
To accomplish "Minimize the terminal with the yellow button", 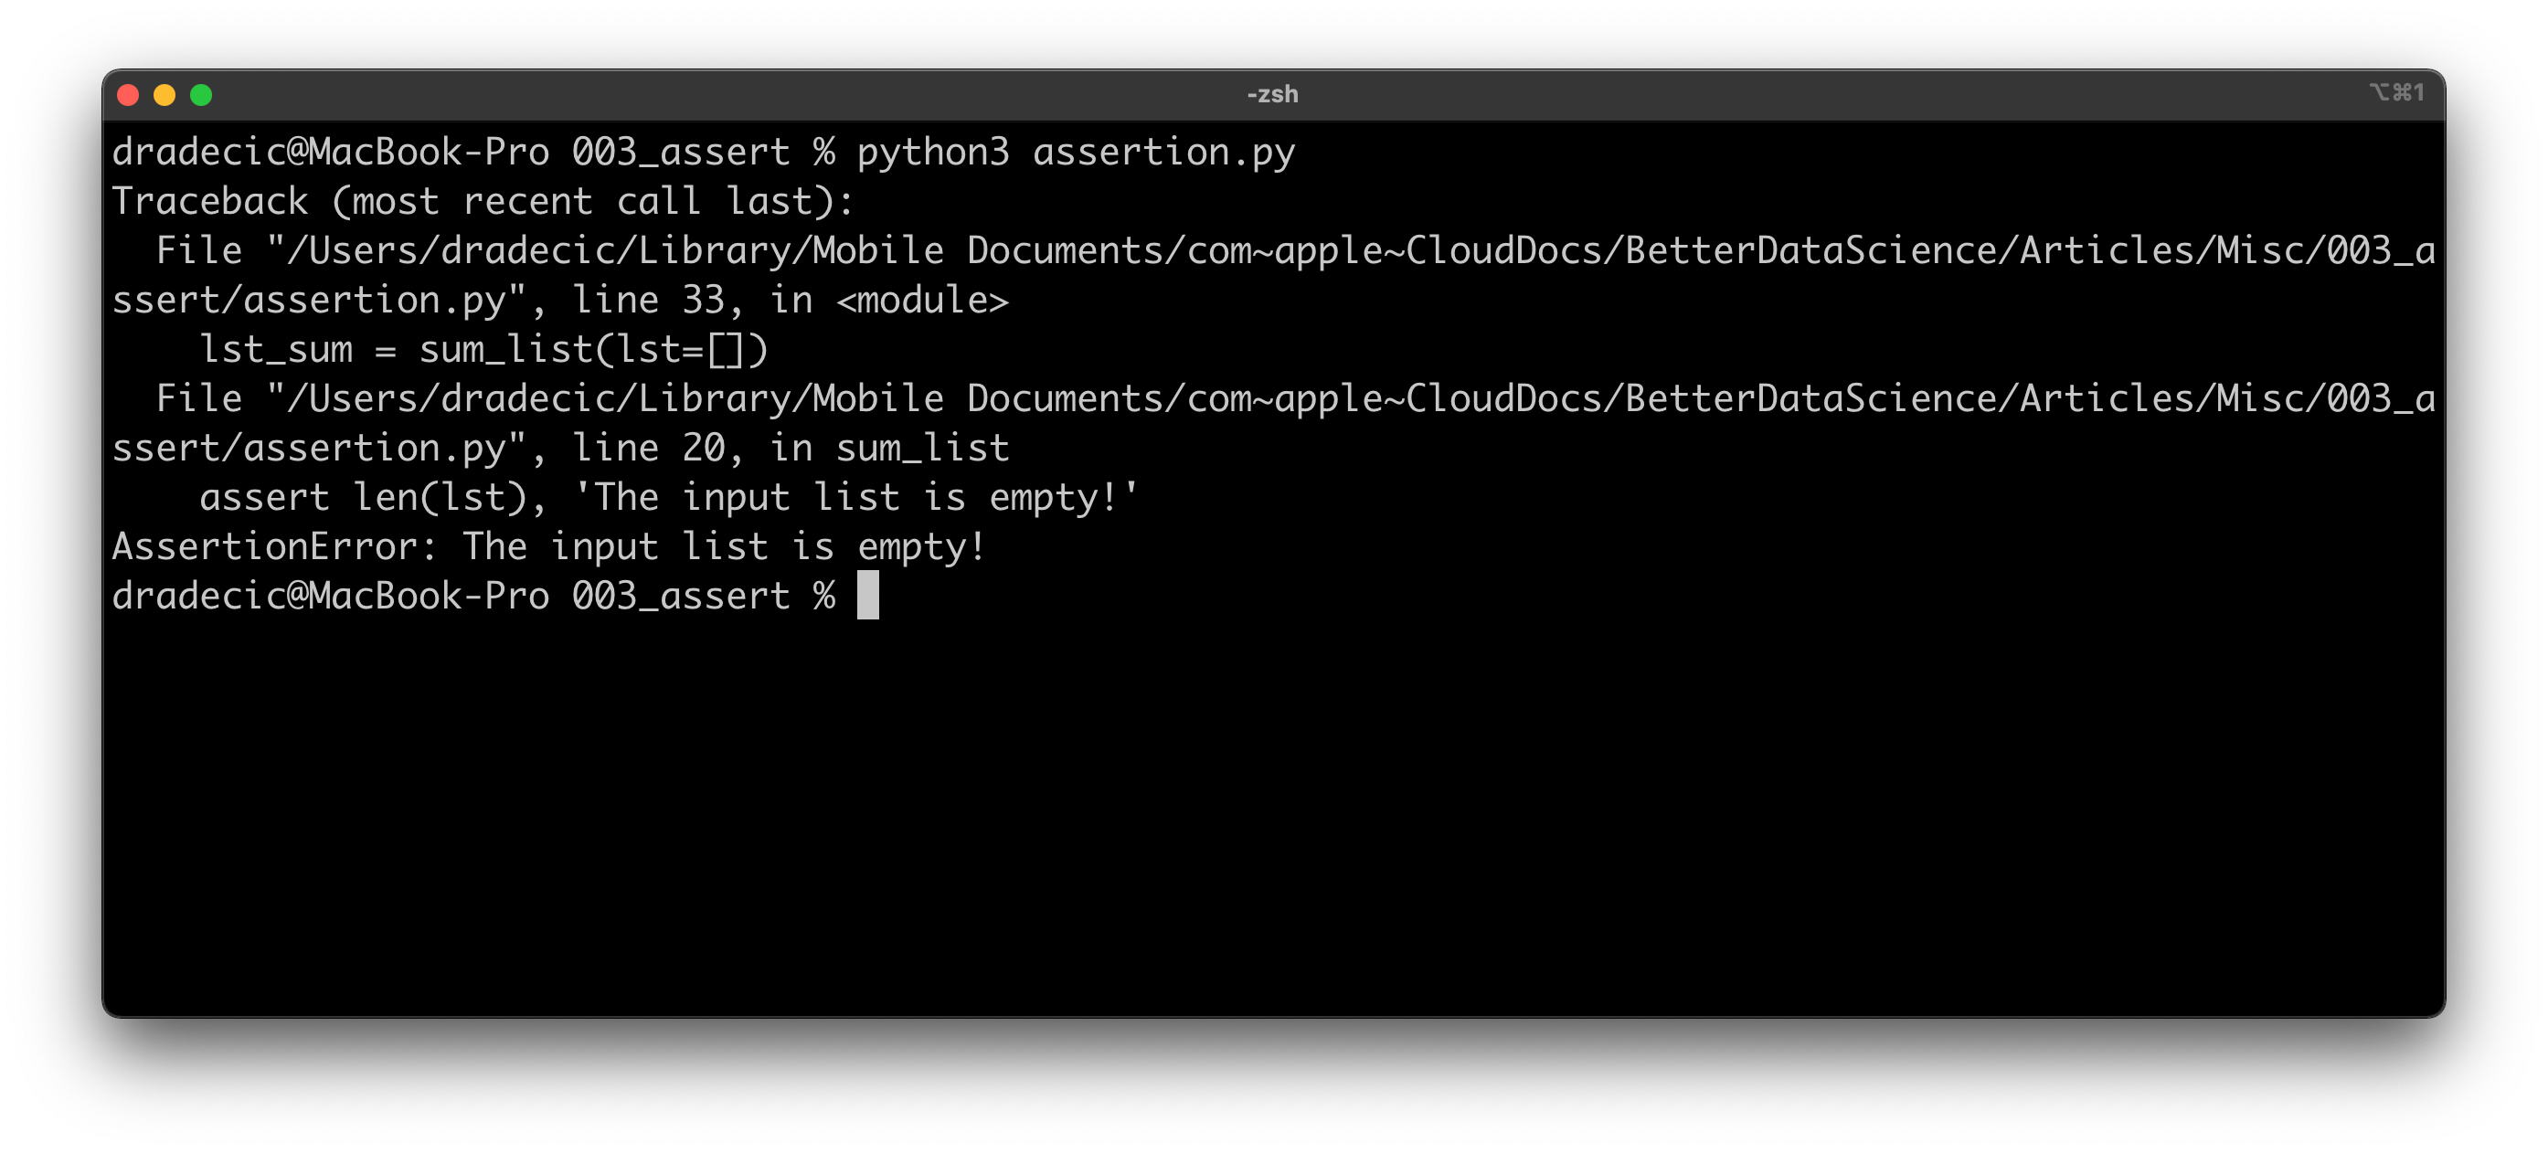I will pyautogui.click(x=165, y=95).
